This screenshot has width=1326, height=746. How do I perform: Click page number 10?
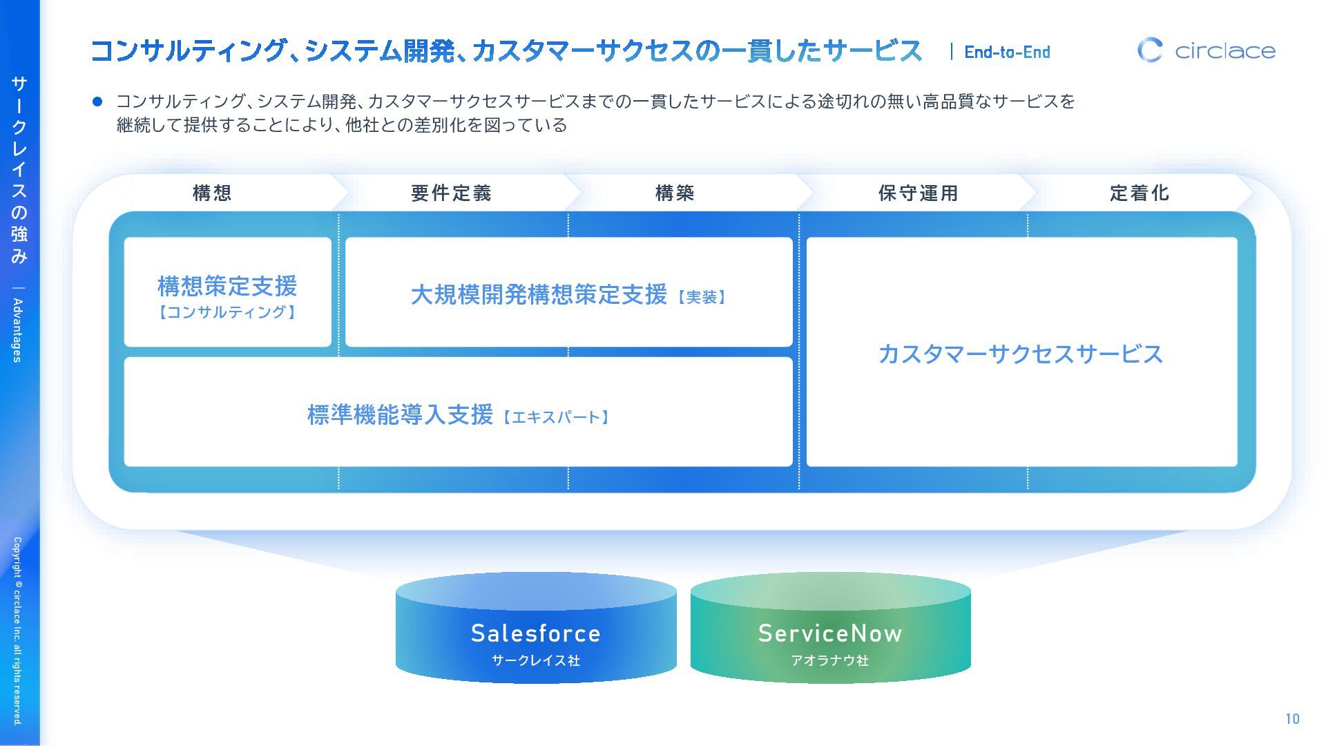pyautogui.click(x=1292, y=719)
